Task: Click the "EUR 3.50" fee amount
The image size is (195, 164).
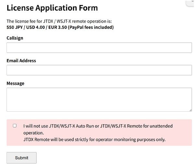Action: [60, 27]
